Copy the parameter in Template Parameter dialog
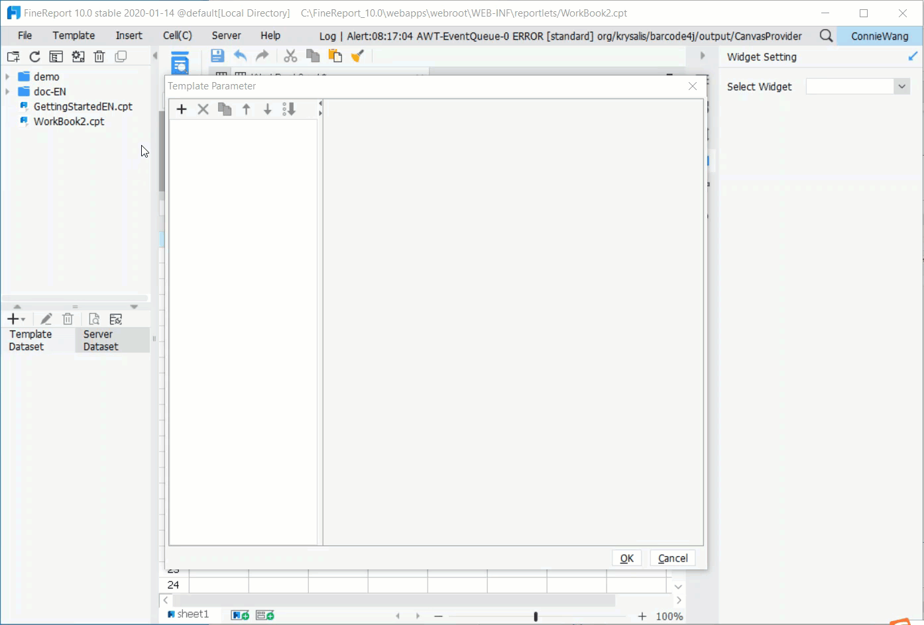 (x=225, y=109)
